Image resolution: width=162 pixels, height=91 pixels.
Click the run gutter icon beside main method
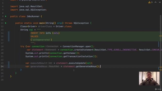[6, 23]
